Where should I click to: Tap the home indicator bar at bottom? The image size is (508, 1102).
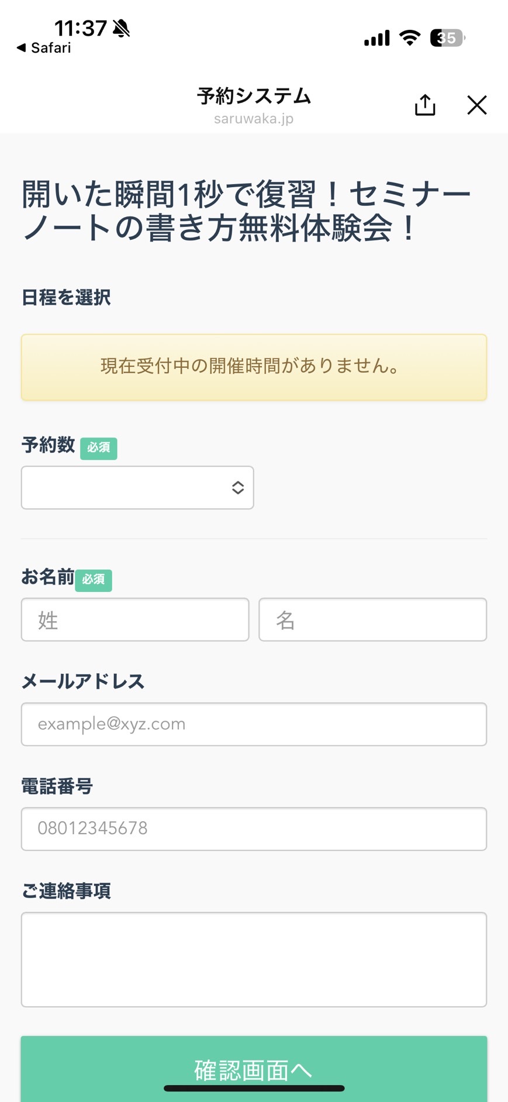click(x=254, y=1088)
